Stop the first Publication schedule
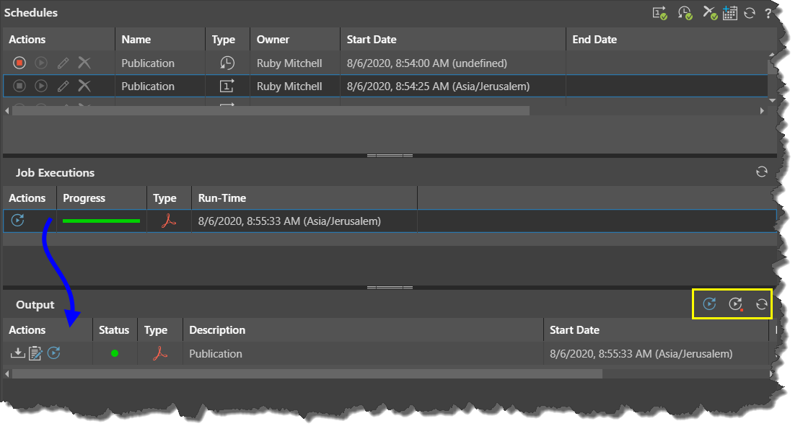This screenshot has width=803, height=434. tap(19, 63)
